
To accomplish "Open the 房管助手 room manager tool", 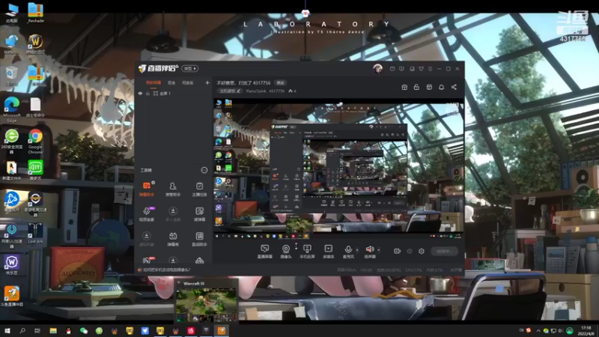I will (x=173, y=189).
